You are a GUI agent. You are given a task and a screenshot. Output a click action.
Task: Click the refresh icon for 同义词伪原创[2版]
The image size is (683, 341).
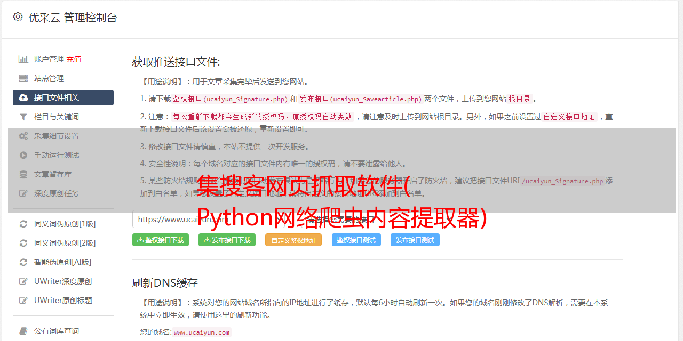[23, 243]
